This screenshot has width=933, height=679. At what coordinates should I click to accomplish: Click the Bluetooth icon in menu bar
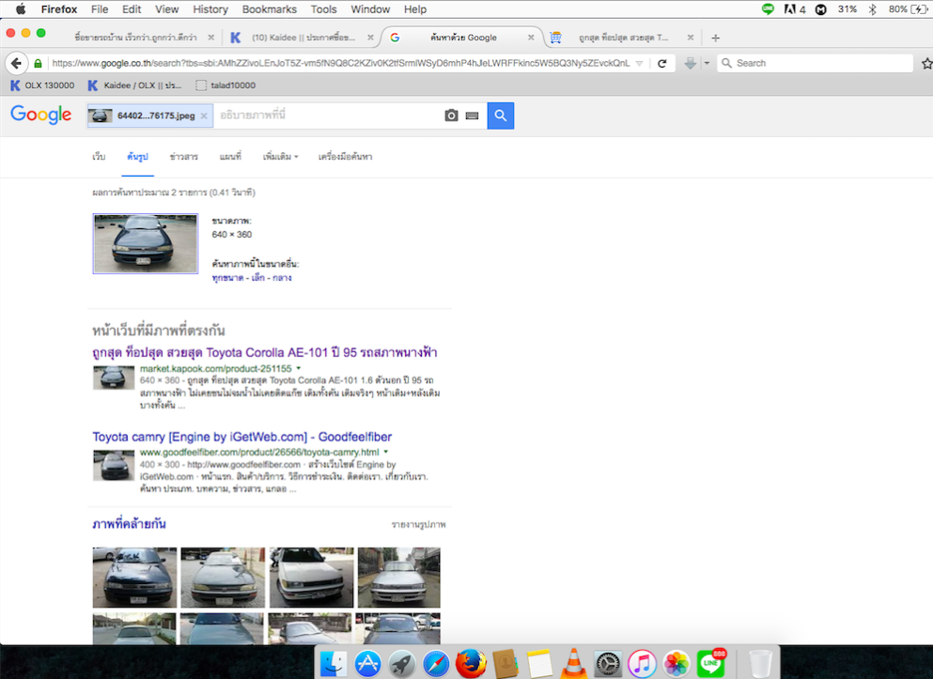872,9
